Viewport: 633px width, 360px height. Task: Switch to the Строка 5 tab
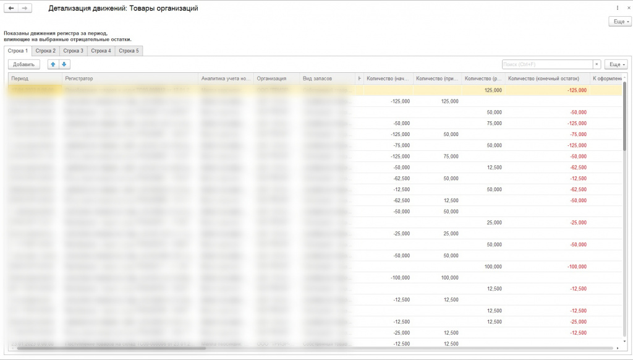[x=129, y=51]
